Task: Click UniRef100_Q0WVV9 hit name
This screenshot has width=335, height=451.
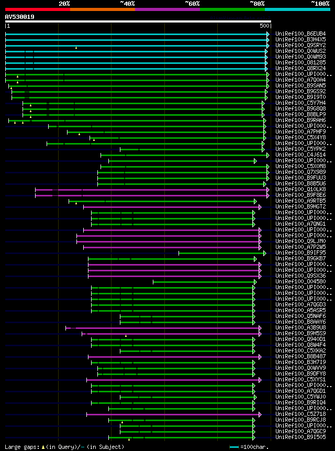Action: 300,368
